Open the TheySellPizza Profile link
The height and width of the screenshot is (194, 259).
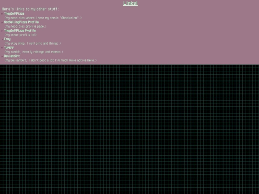[x=20, y=31]
